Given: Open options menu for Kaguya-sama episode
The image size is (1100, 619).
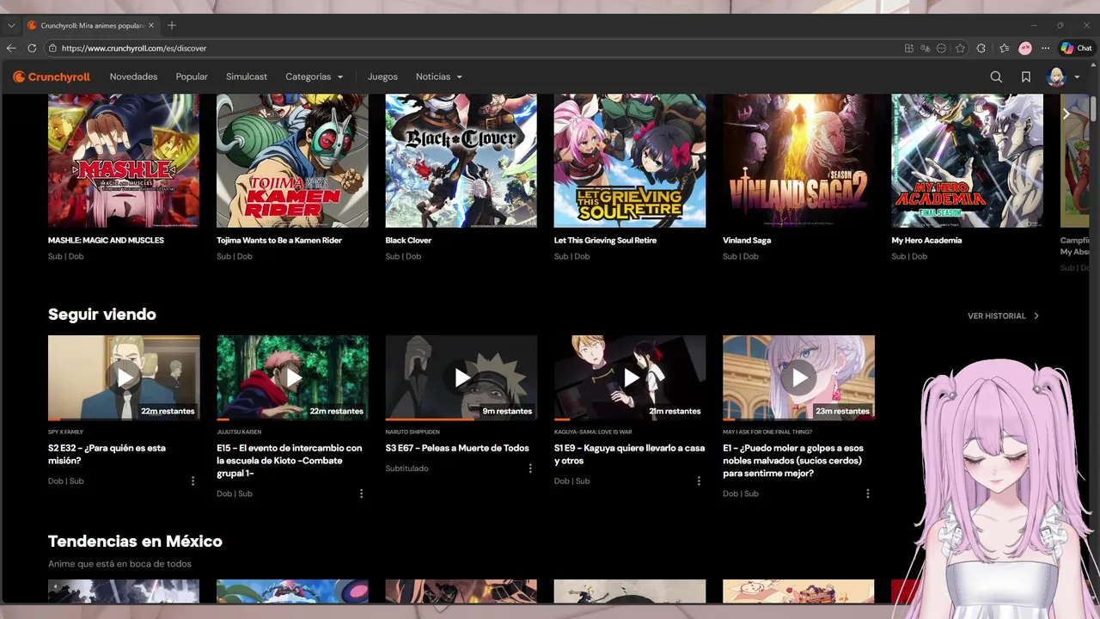Looking at the screenshot, I should [x=699, y=481].
